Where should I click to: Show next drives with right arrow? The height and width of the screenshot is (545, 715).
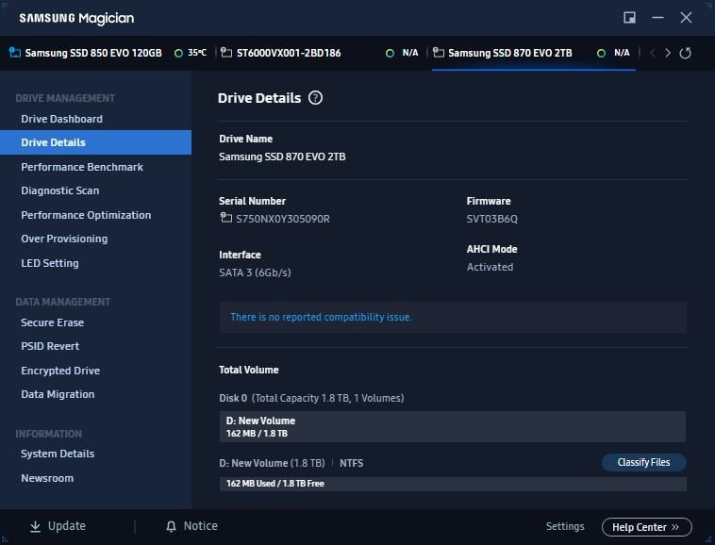(x=668, y=53)
